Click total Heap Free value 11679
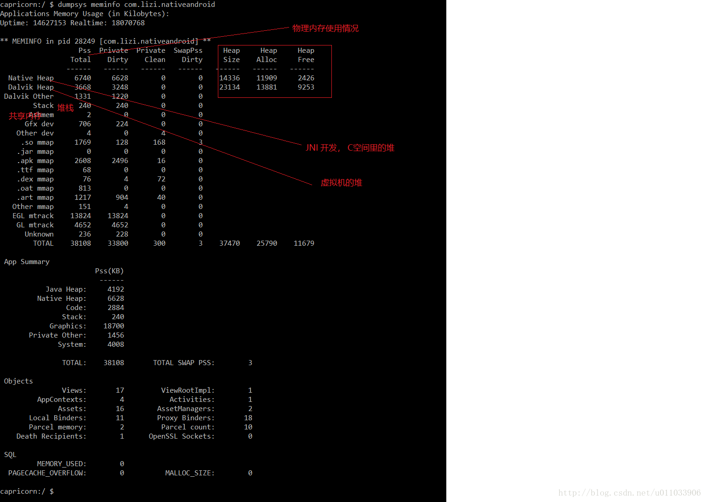706x502 pixels. [304, 243]
